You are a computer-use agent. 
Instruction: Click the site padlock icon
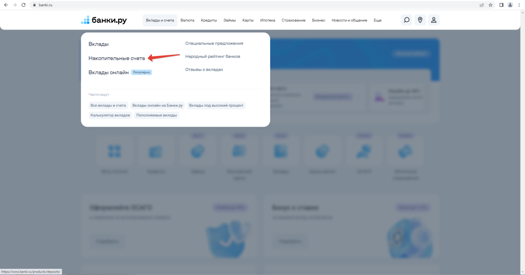click(34, 5)
